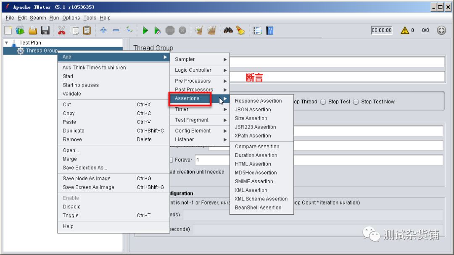Viewport: 454px width, 255px height.
Task: Expand the Sampler submenu
Action: [200, 59]
